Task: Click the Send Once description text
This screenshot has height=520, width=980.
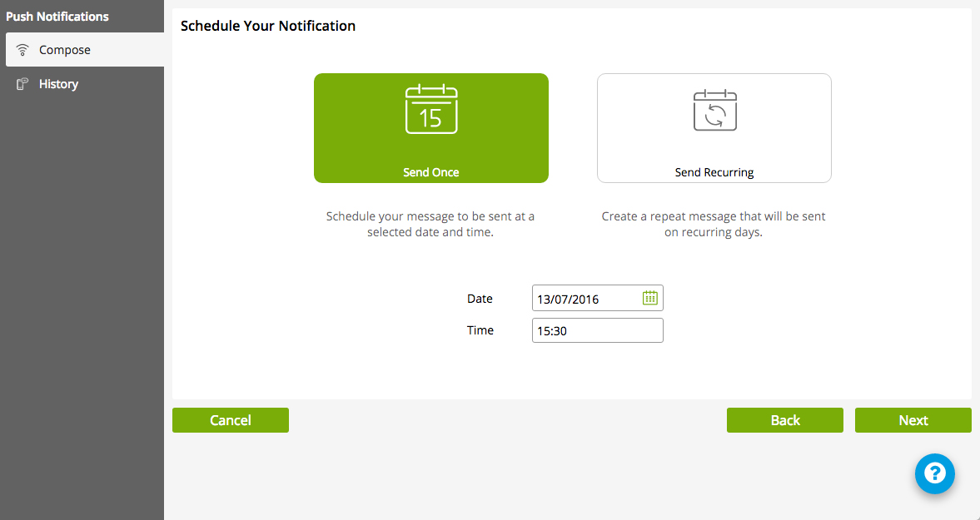Action: tap(430, 225)
